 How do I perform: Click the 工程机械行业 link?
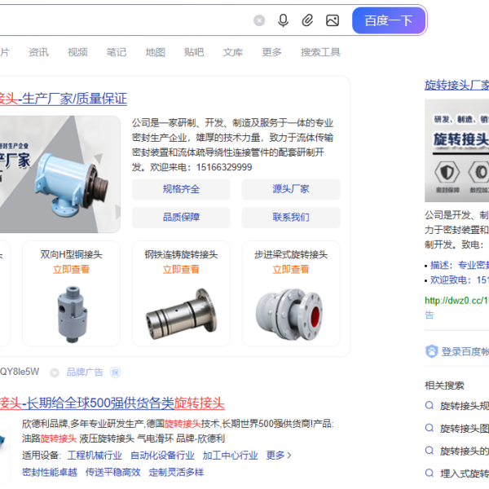click(95, 456)
